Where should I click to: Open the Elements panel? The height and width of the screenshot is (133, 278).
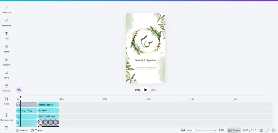point(7,23)
